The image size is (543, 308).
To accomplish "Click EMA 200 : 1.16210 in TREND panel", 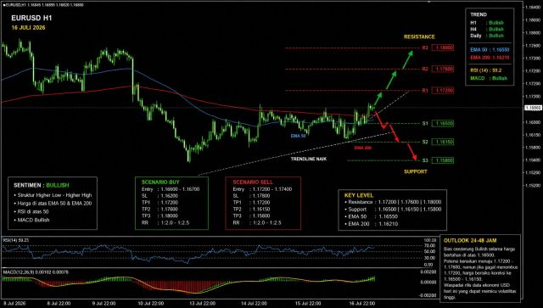I will coord(490,58).
